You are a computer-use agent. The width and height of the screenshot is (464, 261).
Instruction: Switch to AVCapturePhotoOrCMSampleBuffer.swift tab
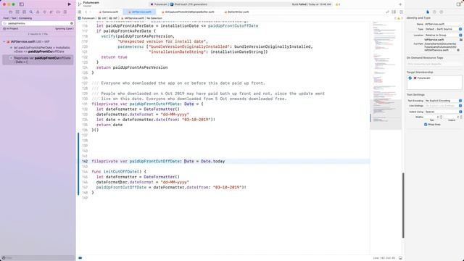[x=188, y=12]
